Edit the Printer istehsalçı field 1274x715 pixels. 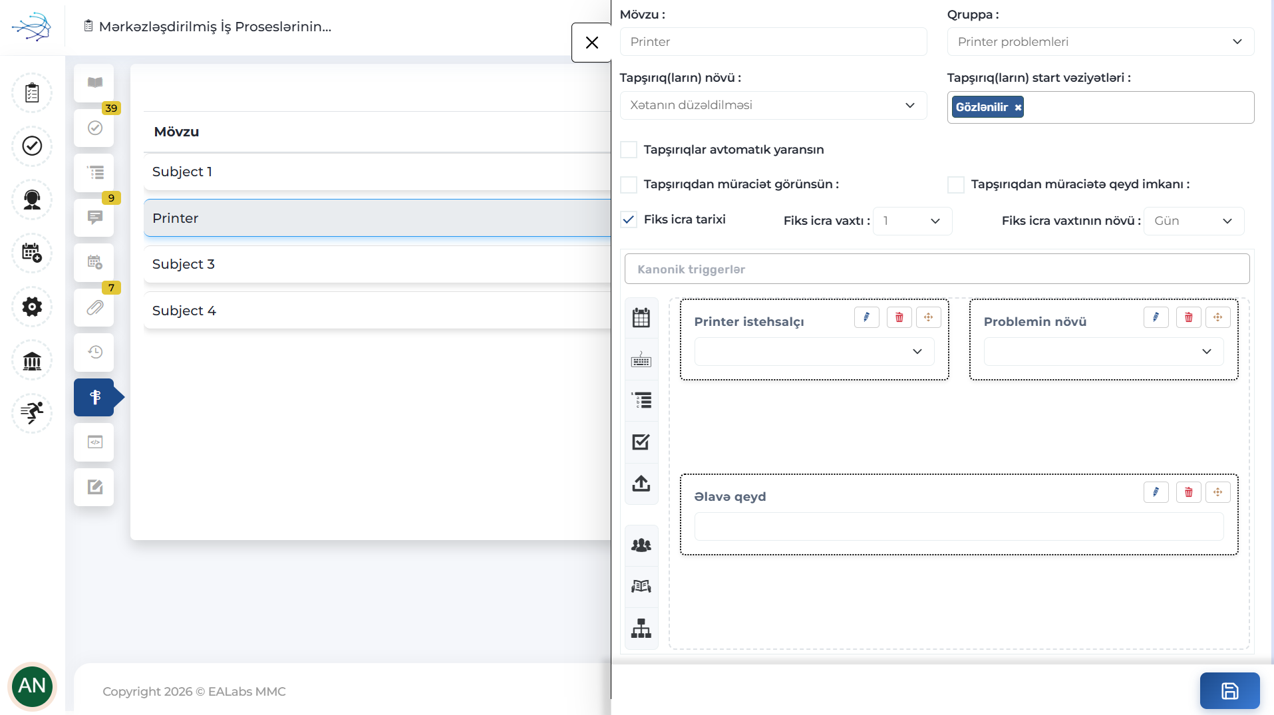coord(866,317)
